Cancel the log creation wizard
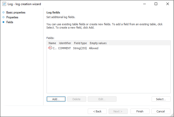The image size is (174, 117). [x=161, y=111]
